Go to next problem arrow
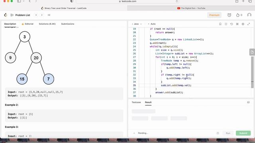Viewport: 255px width, 143px height. click(x=42, y=15)
